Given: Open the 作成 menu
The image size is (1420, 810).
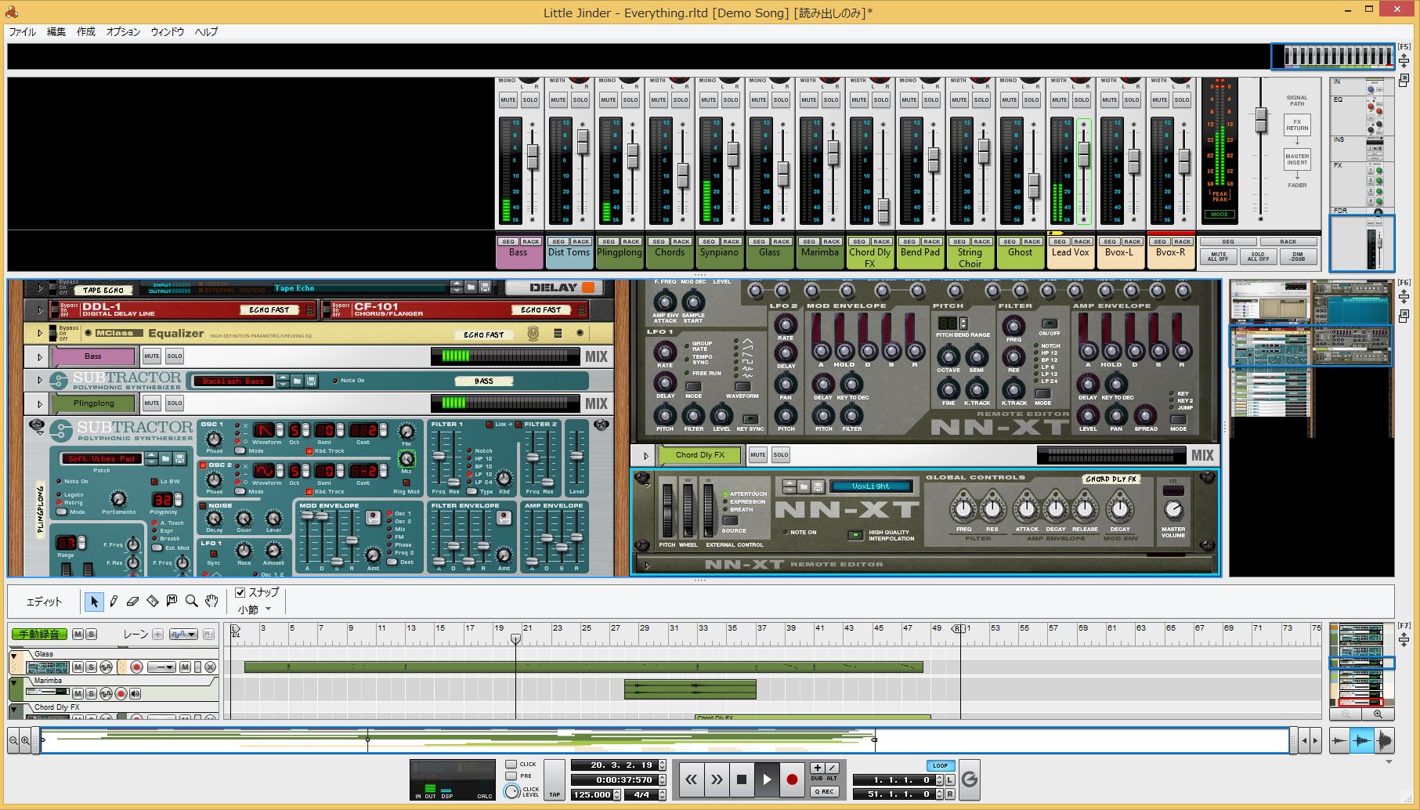Looking at the screenshot, I should coord(85,32).
